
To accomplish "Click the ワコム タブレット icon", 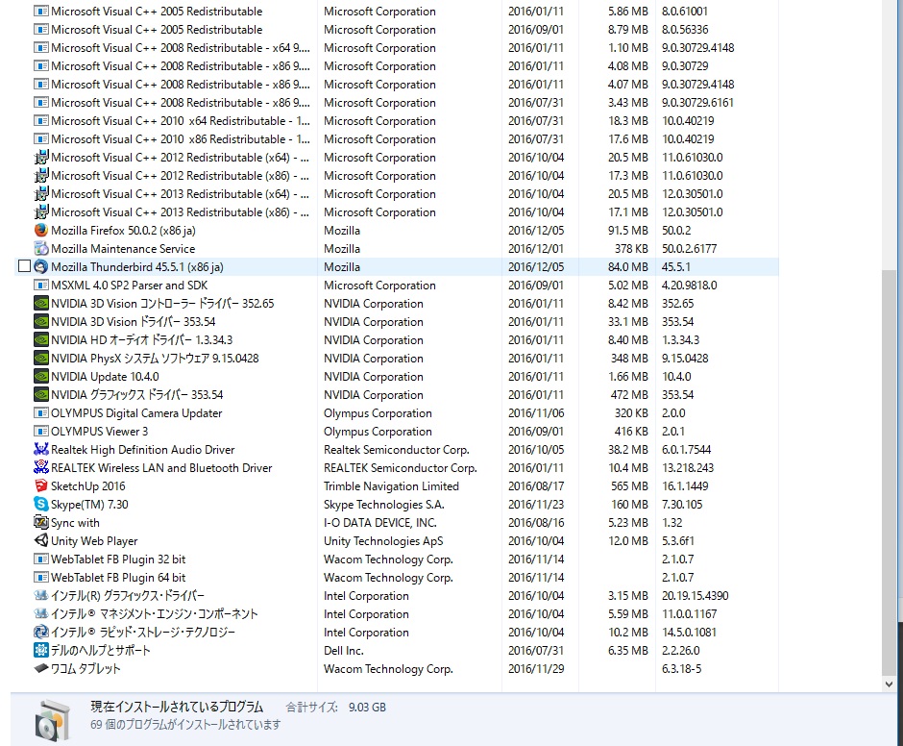I will pos(41,669).
